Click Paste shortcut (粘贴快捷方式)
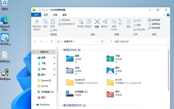The height and width of the screenshot is (109, 174). (x=67, y=24)
